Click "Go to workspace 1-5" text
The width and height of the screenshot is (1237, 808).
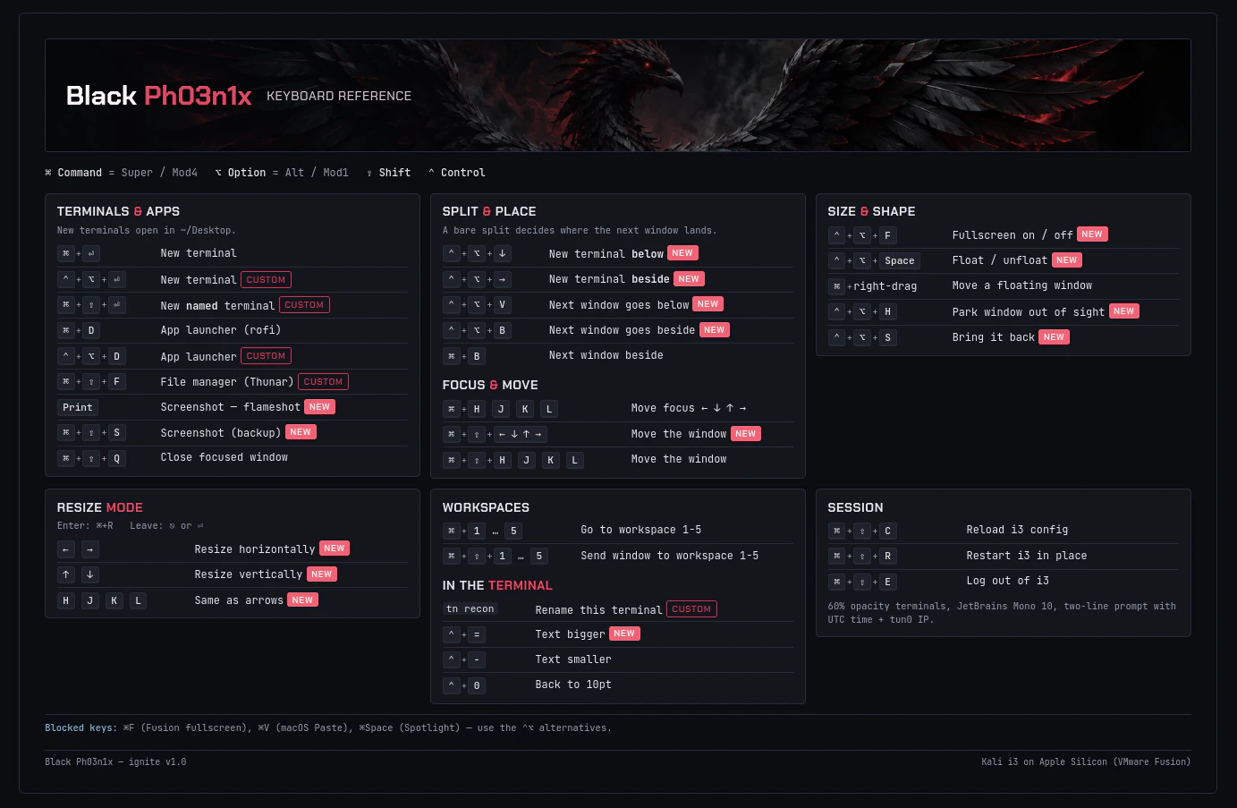click(x=641, y=530)
